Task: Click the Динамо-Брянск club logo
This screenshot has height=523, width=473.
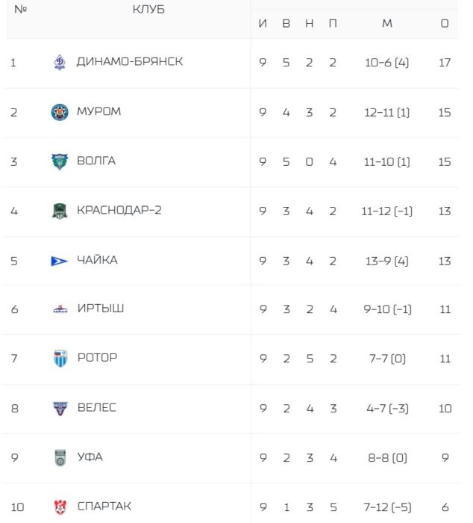Action: point(60,62)
